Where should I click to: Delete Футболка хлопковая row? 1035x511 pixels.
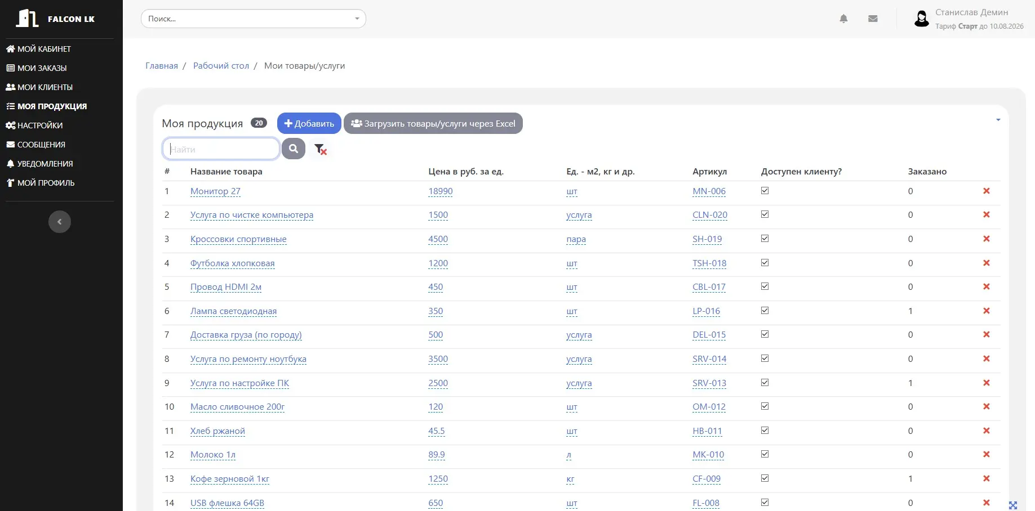[x=987, y=263]
